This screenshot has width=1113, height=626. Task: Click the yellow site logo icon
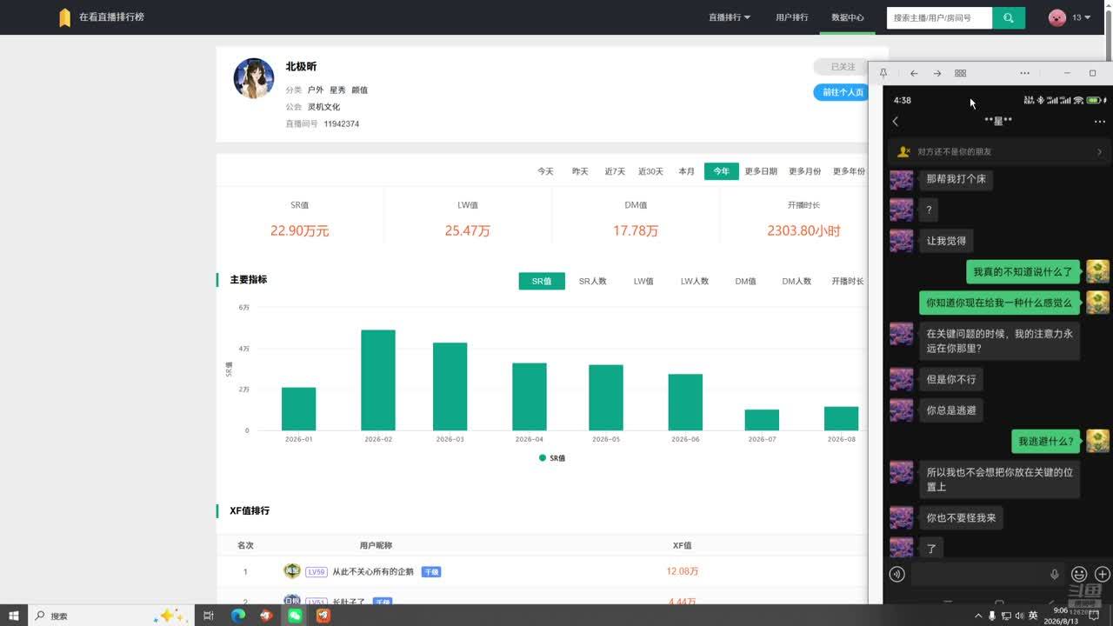click(x=64, y=17)
